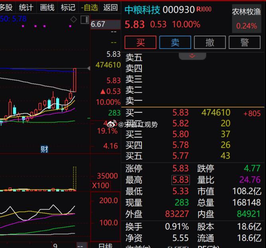
Task: Select the 买四 price 5.78
Action: pyautogui.click(x=181, y=145)
